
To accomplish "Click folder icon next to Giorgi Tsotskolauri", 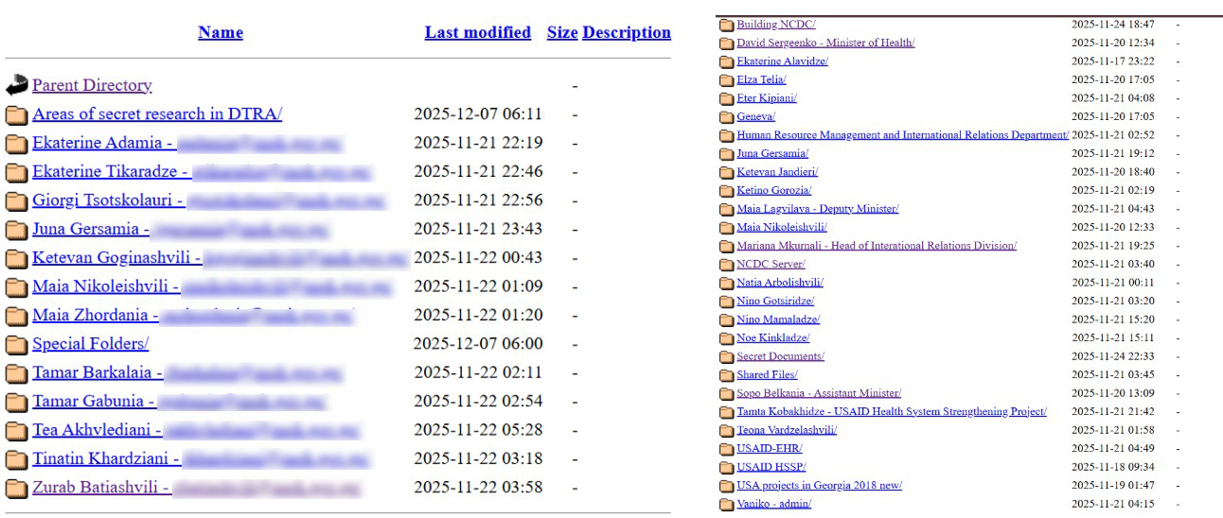I will tap(16, 201).
